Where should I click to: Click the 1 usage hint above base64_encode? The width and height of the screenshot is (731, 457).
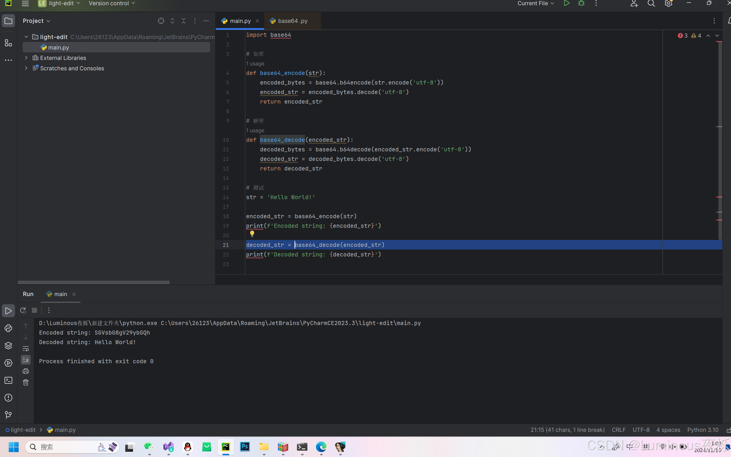[x=255, y=64]
